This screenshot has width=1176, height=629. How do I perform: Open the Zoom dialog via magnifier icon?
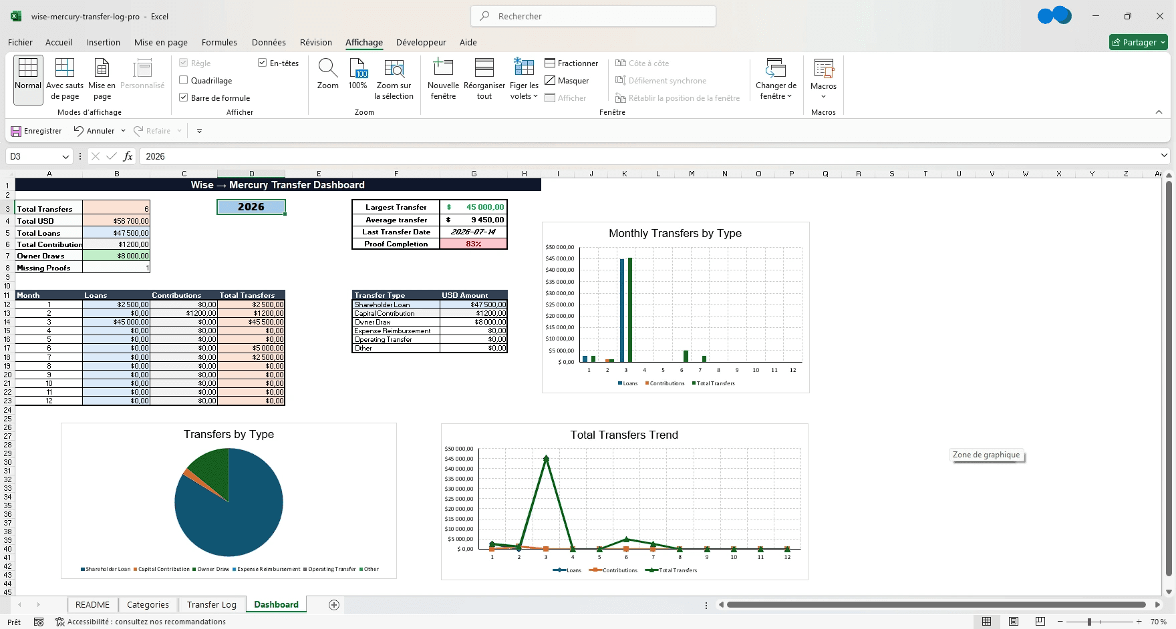click(327, 74)
